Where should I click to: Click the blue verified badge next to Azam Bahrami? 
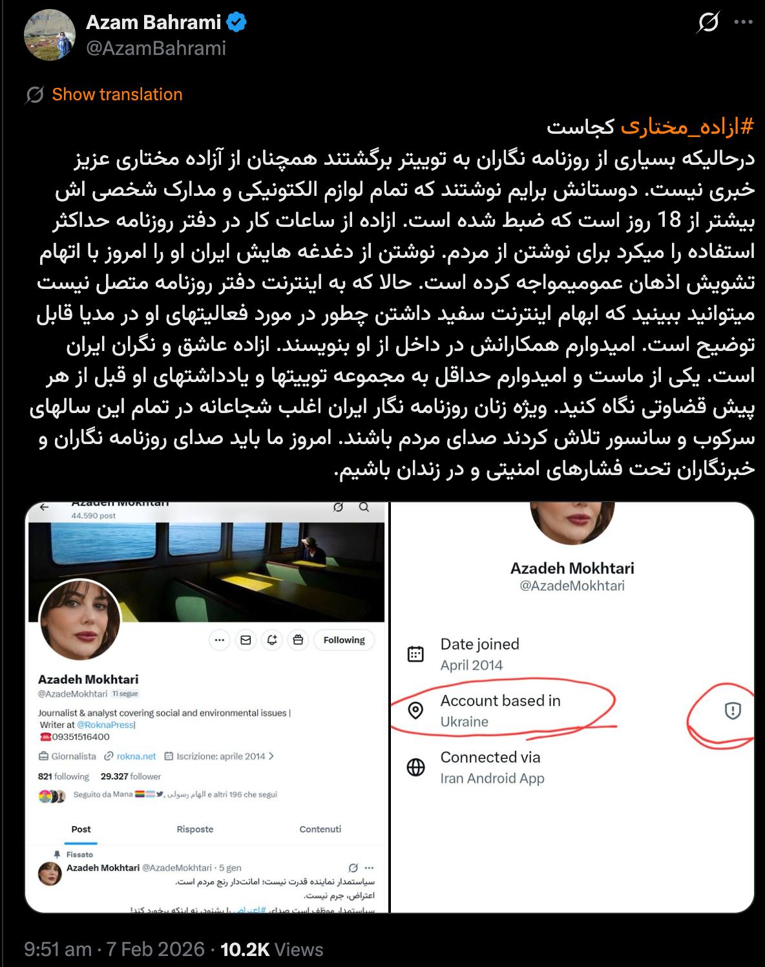pos(236,23)
